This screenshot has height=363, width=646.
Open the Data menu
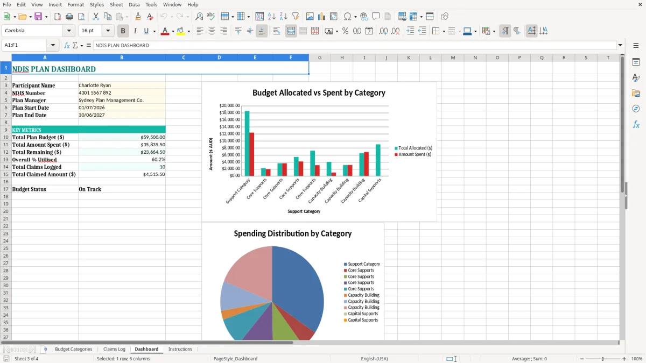tap(134, 4)
